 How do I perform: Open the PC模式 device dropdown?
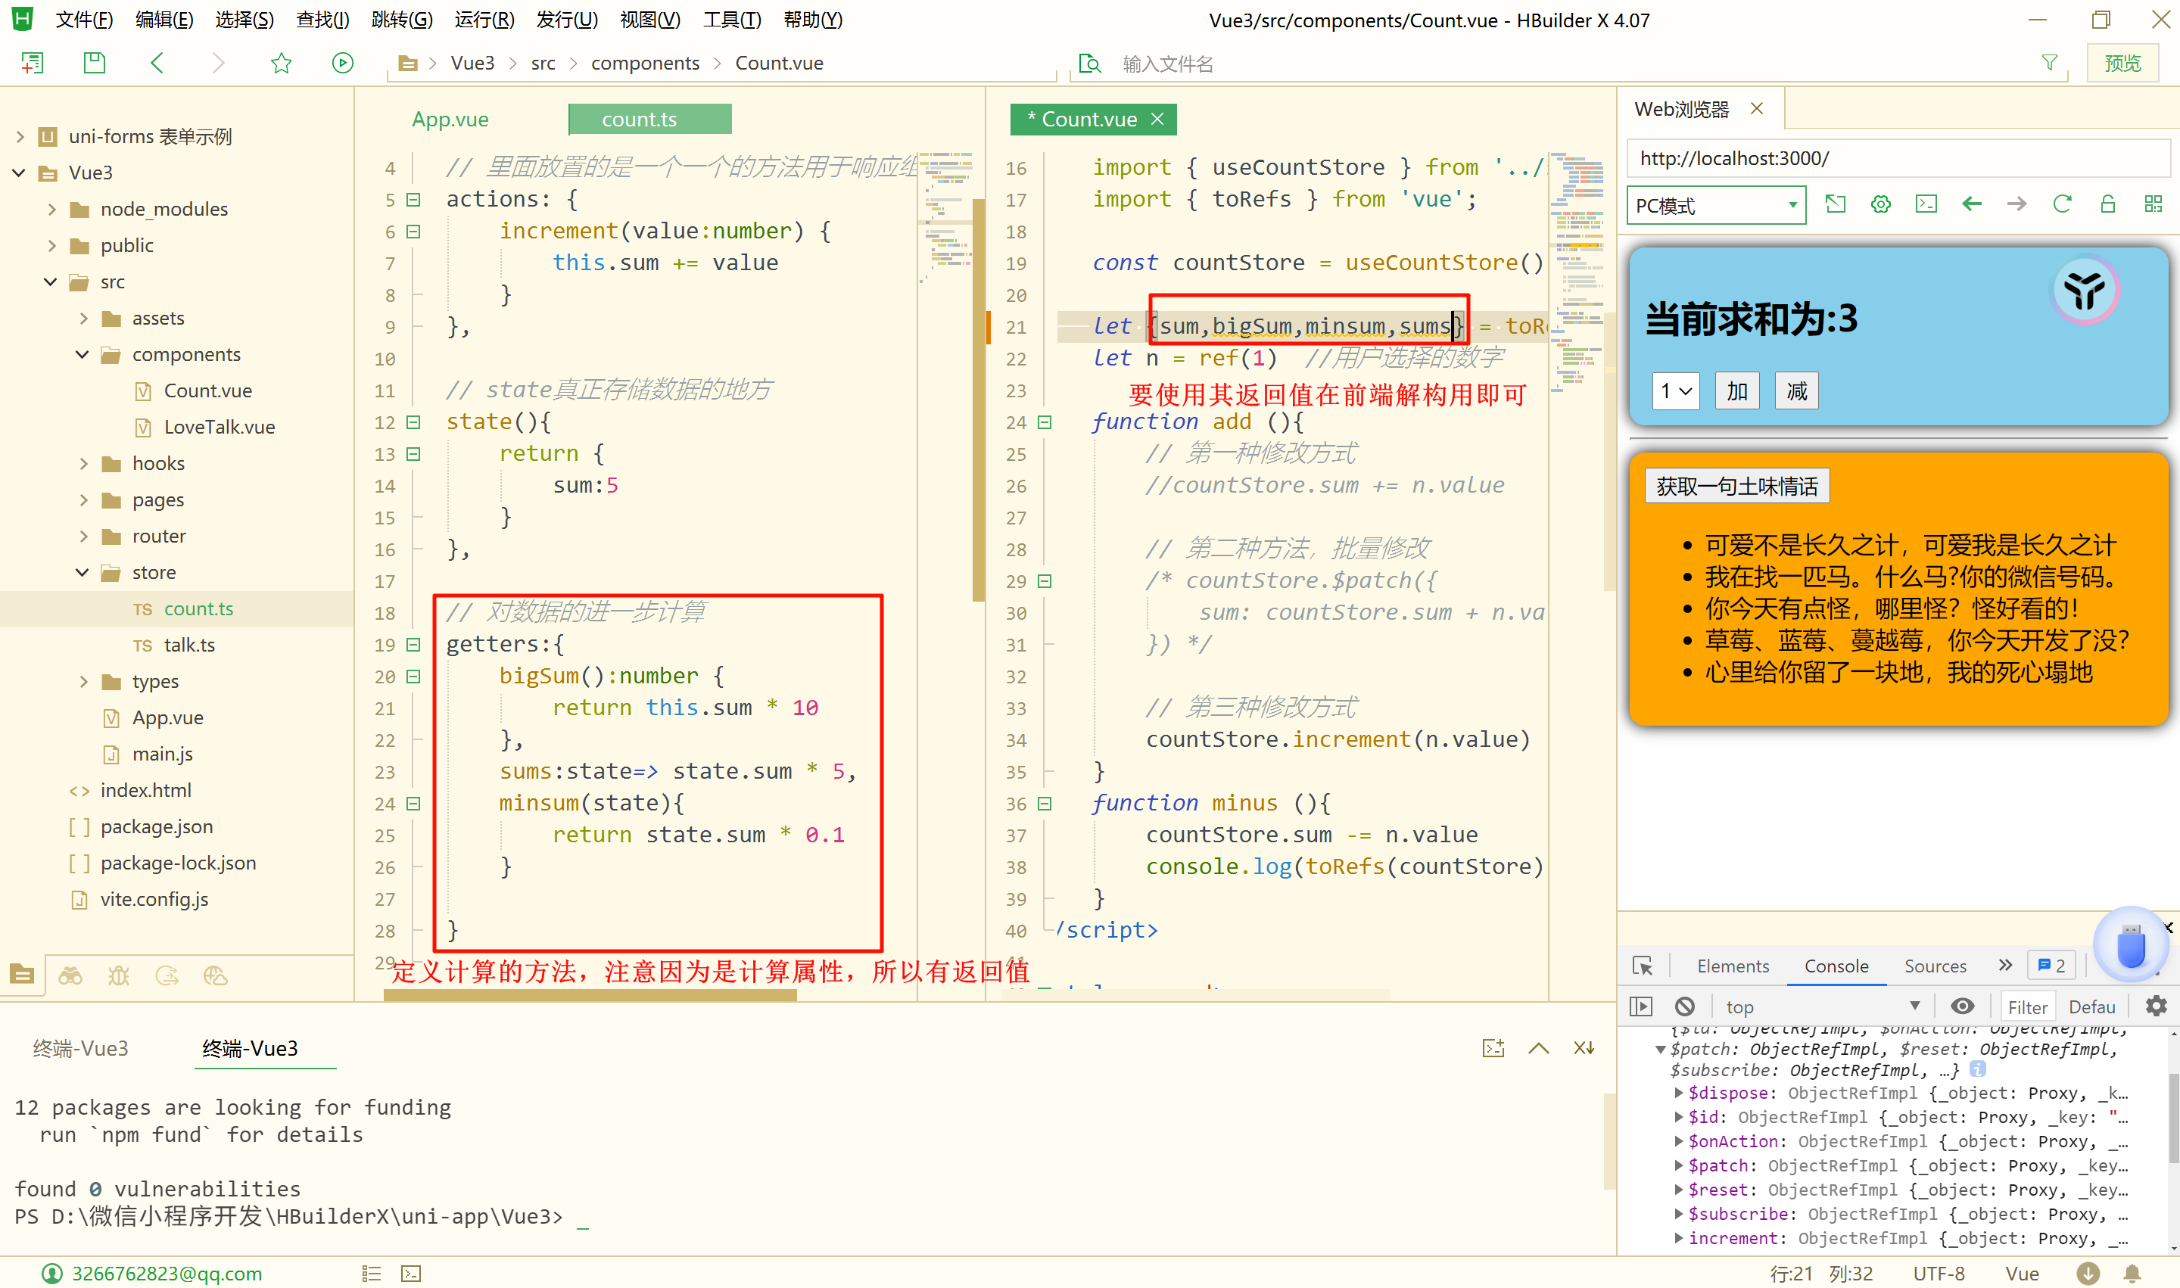(x=1715, y=206)
